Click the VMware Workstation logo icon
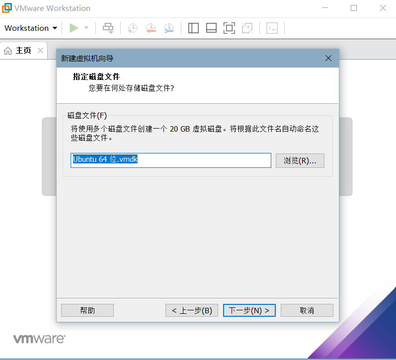Screen dimensions: 396x360 [x=7, y=8]
